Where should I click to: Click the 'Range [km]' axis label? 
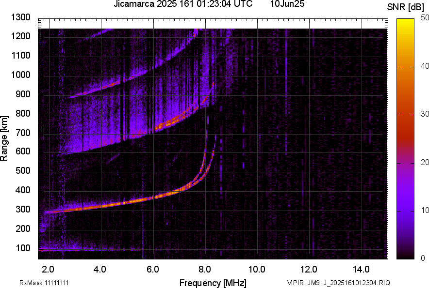pos(4,138)
